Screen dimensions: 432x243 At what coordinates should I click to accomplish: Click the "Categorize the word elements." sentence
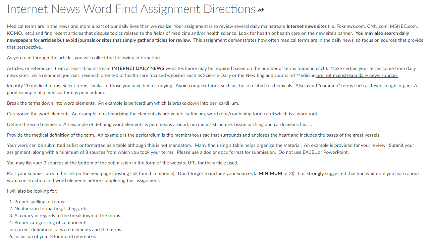pyautogui.click(x=39, y=114)
